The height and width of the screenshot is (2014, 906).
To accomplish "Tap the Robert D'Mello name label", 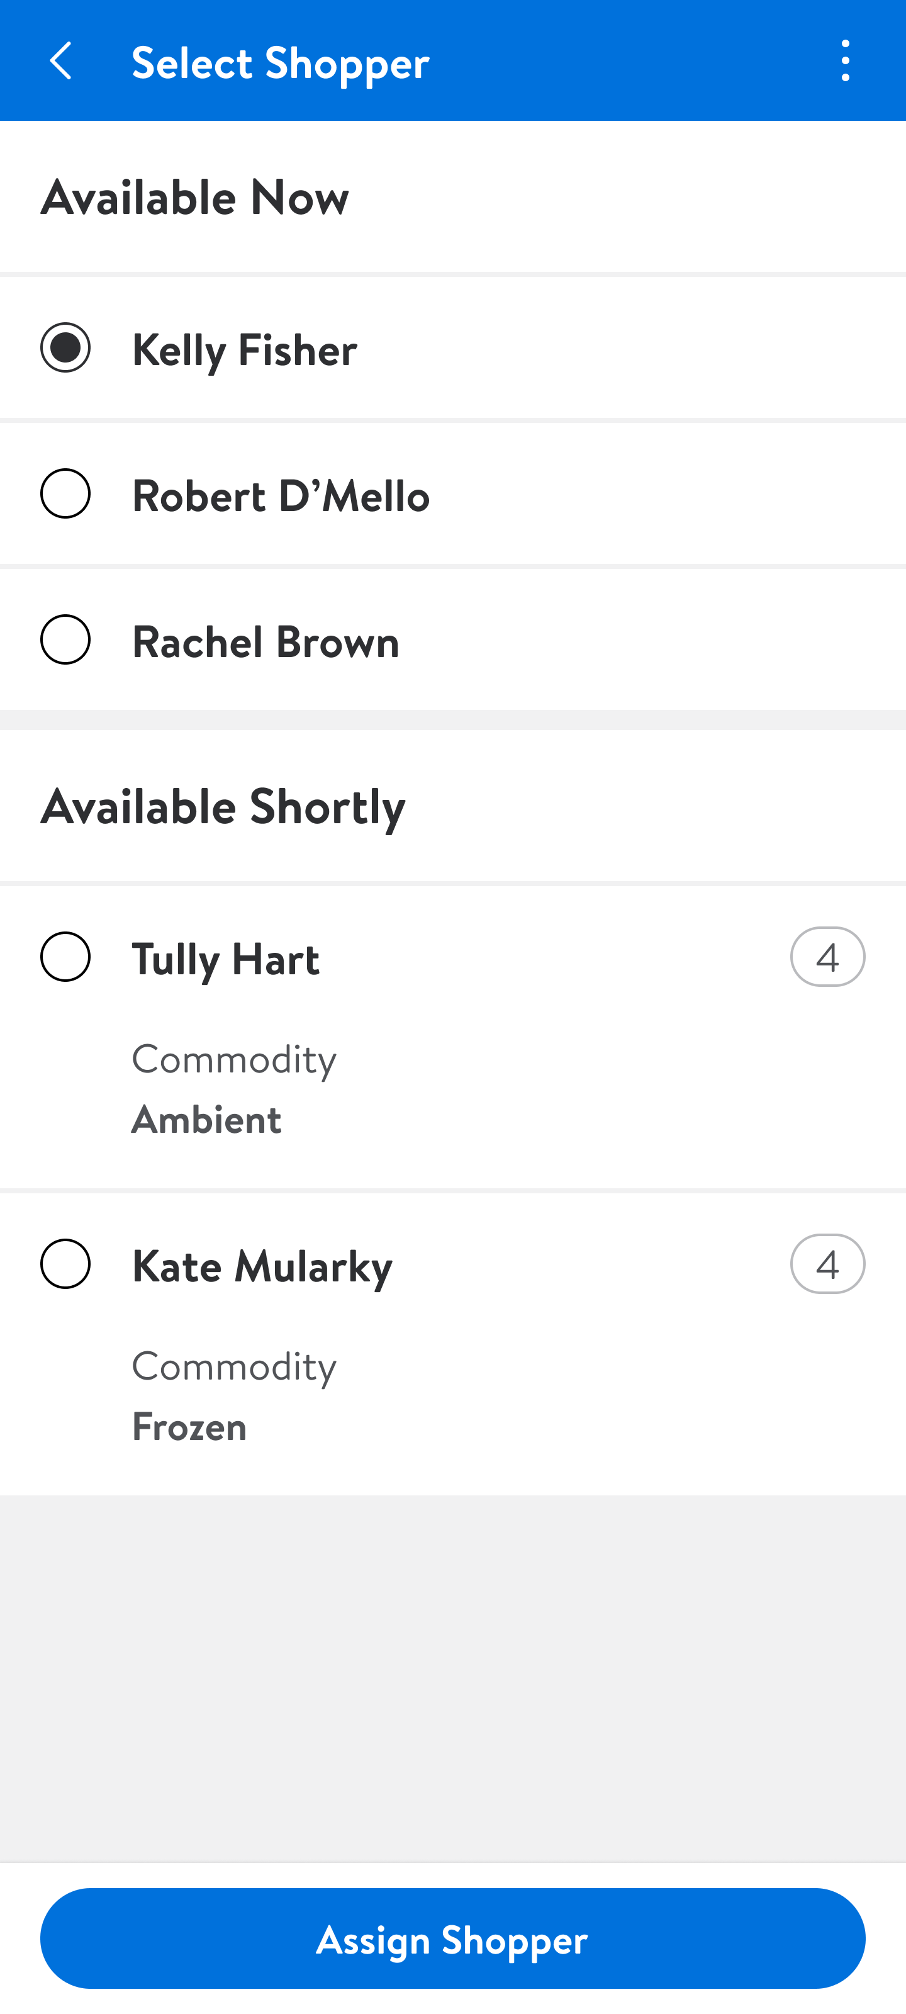I will (281, 496).
